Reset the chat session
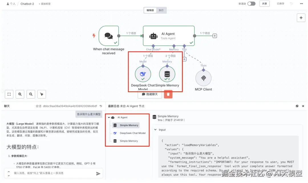The image size is (308, 183). 101,106
